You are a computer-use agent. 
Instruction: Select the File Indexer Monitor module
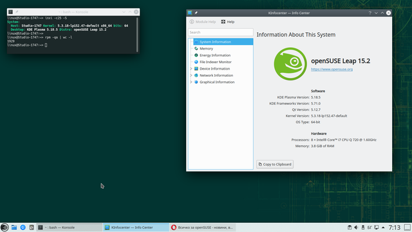coord(216,62)
